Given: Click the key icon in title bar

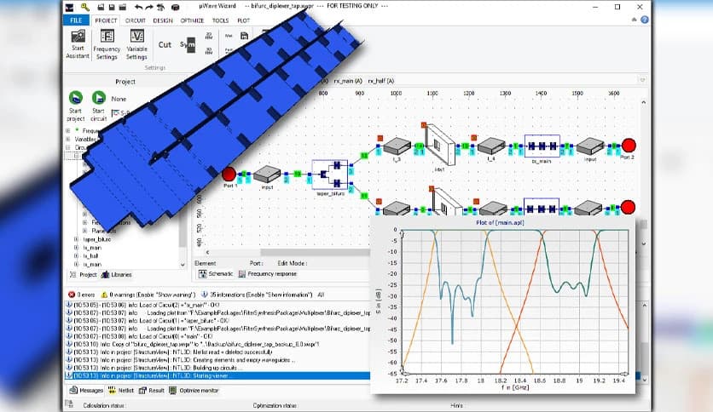Looking at the screenshot, I should pyautogui.click(x=85, y=7).
